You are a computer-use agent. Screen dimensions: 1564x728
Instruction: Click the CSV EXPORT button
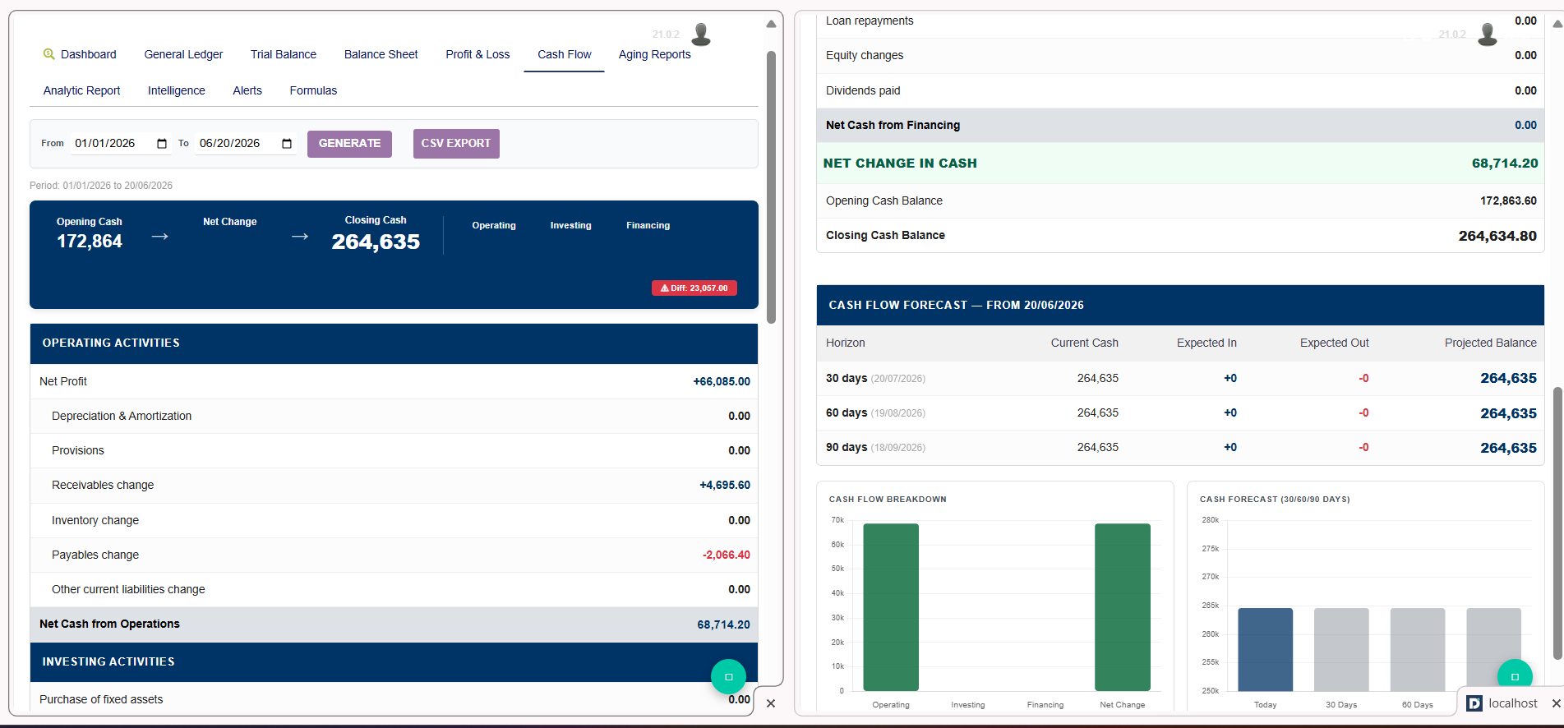pyautogui.click(x=456, y=144)
